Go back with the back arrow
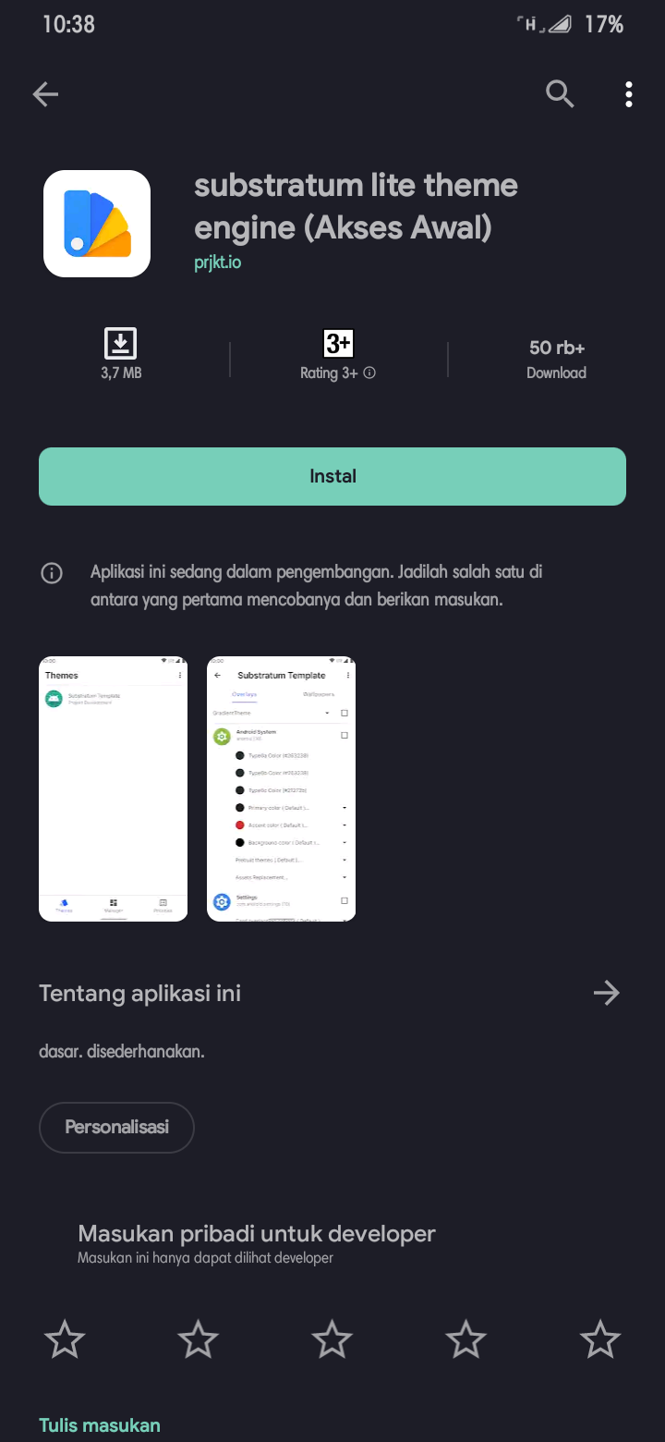Viewport: 665px width, 1442px height. coord(45,93)
